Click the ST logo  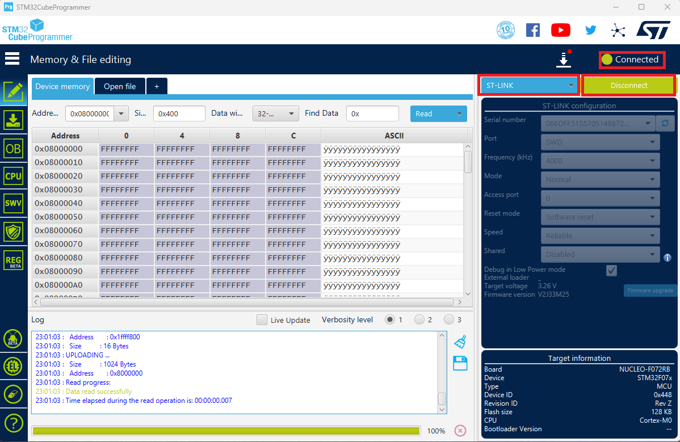coord(653,30)
